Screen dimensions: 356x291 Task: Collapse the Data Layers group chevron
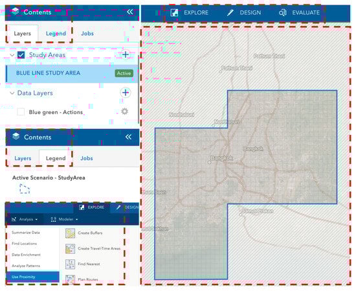click(x=12, y=93)
